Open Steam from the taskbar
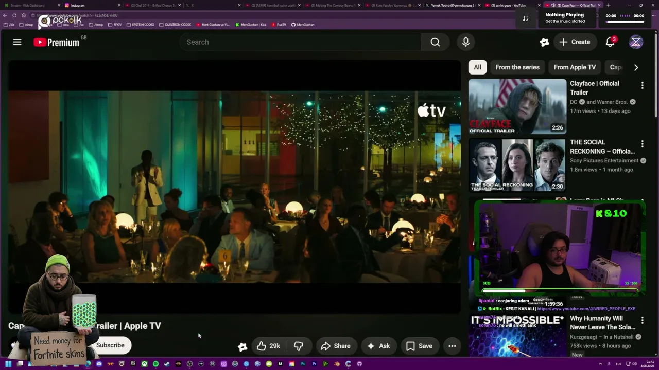The width and height of the screenshot is (659, 370). tap(167, 364)
